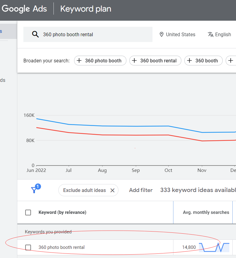Remove the 'Exclude adult ideas' filter
This screenshot has height=258, width=236.
[x=112, y=190]
